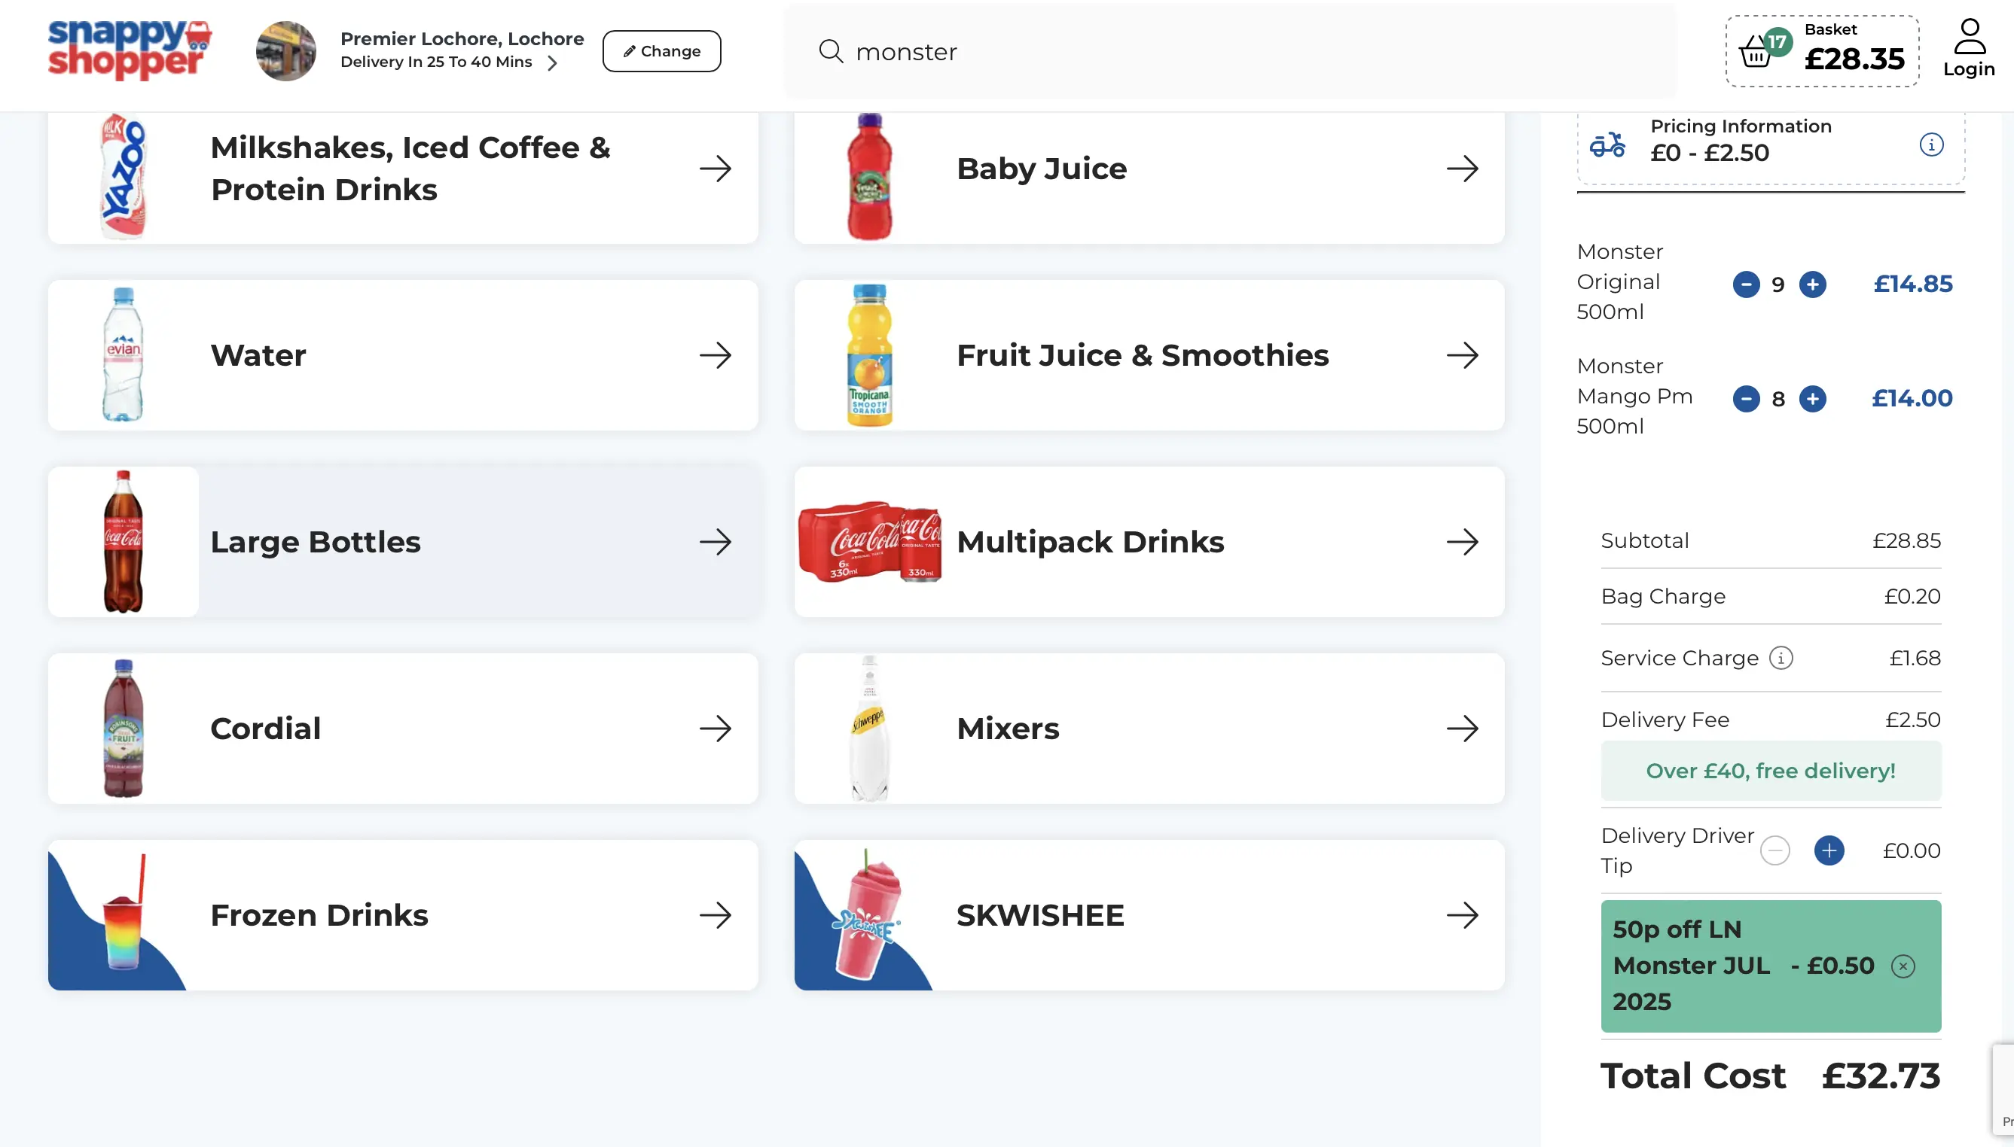Click the search magnifier icon
Image resolution: width=2014 pixels, height=1147 pixels.
click(831, 51)
